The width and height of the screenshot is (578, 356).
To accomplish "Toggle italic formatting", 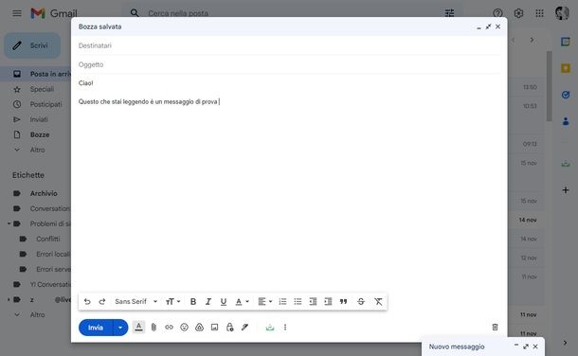I will (208, 301).
